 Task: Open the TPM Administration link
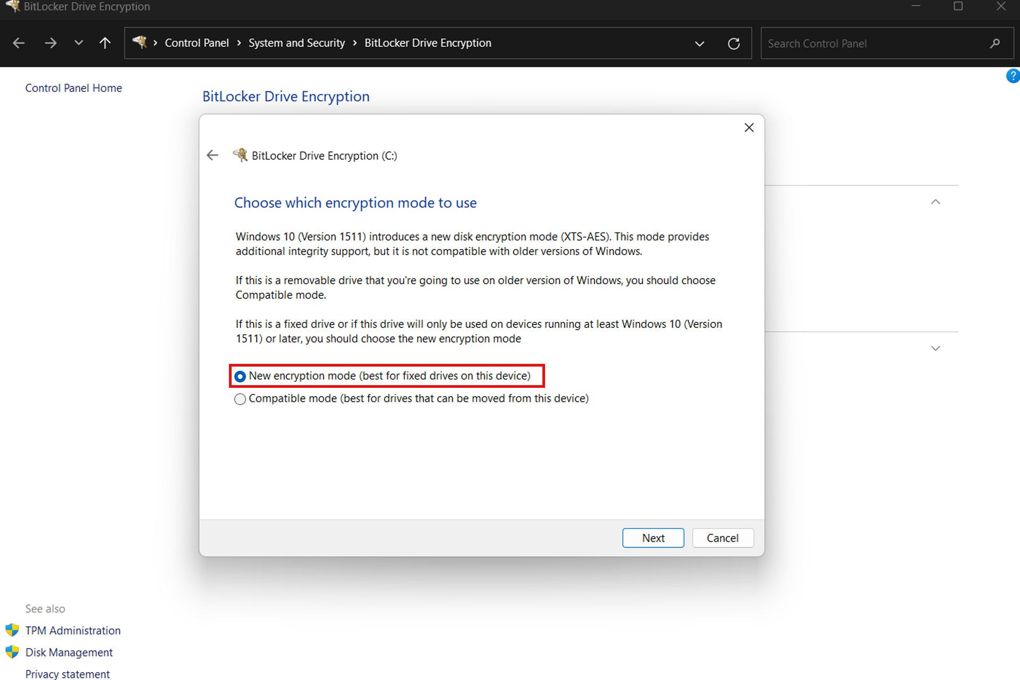point(73,631)
